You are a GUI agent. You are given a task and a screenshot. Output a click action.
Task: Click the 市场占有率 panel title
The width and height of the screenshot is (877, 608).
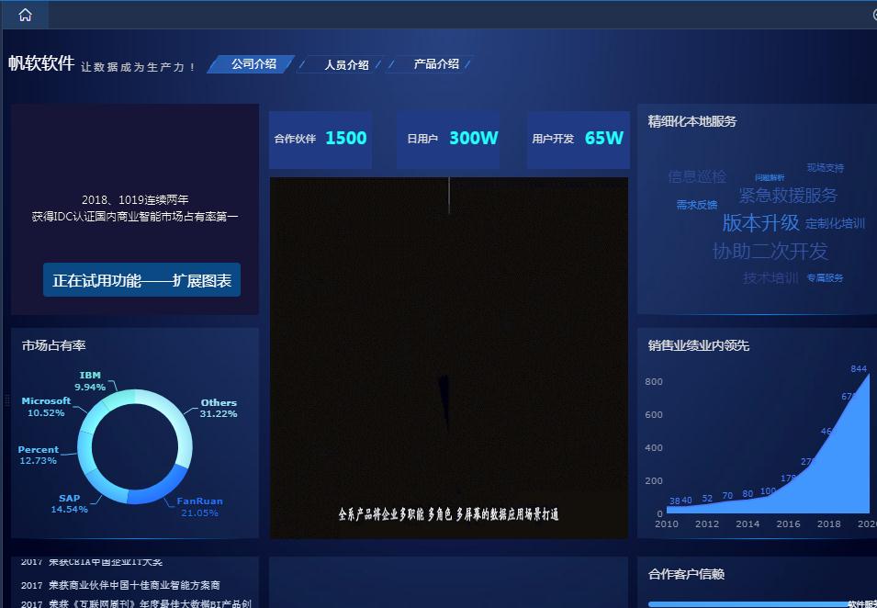click(x=53, y=345)
